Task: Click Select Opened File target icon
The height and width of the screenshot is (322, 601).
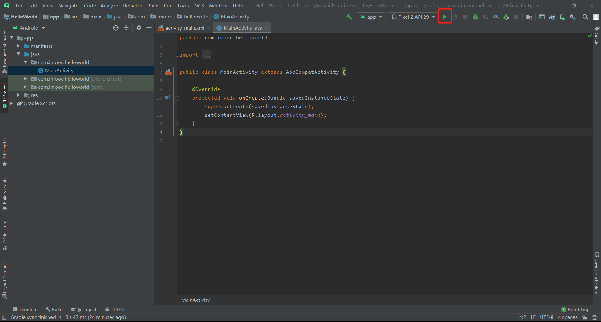Action: tap(116, 28)
